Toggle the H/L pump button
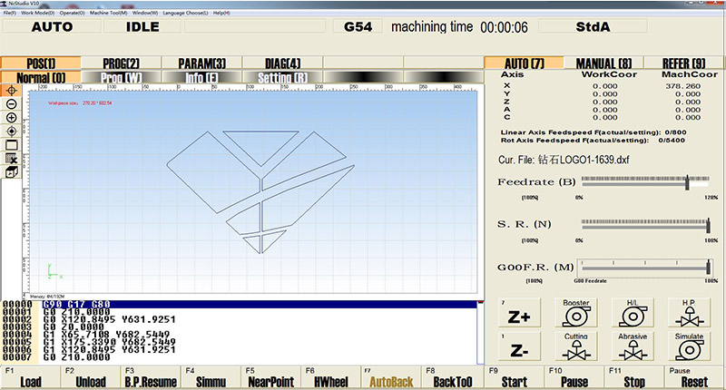Viewport: 726px width, 390px height. [x=633, y=315]
